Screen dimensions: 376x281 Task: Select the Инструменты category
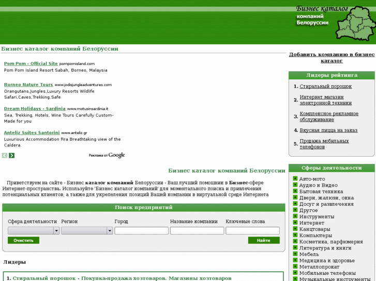(x=317, y=217)
